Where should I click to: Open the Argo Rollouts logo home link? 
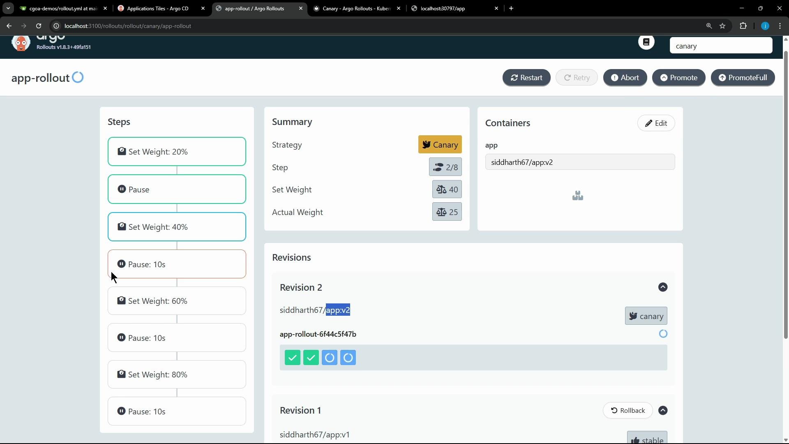point(21,43)
